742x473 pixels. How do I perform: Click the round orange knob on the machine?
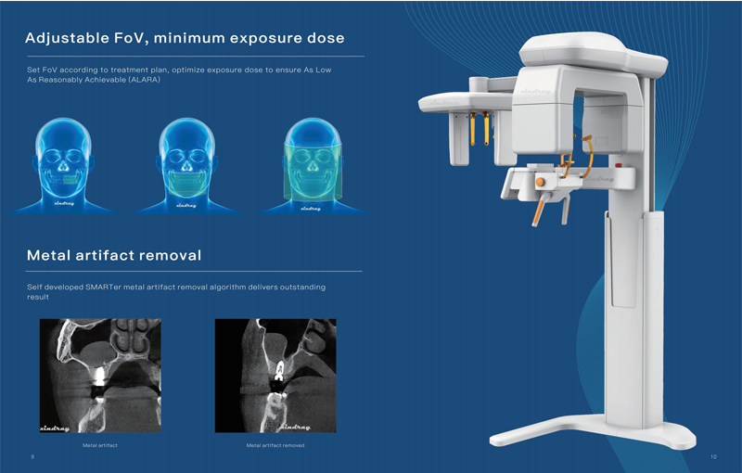pyautogui.click(x=540, y=183)
